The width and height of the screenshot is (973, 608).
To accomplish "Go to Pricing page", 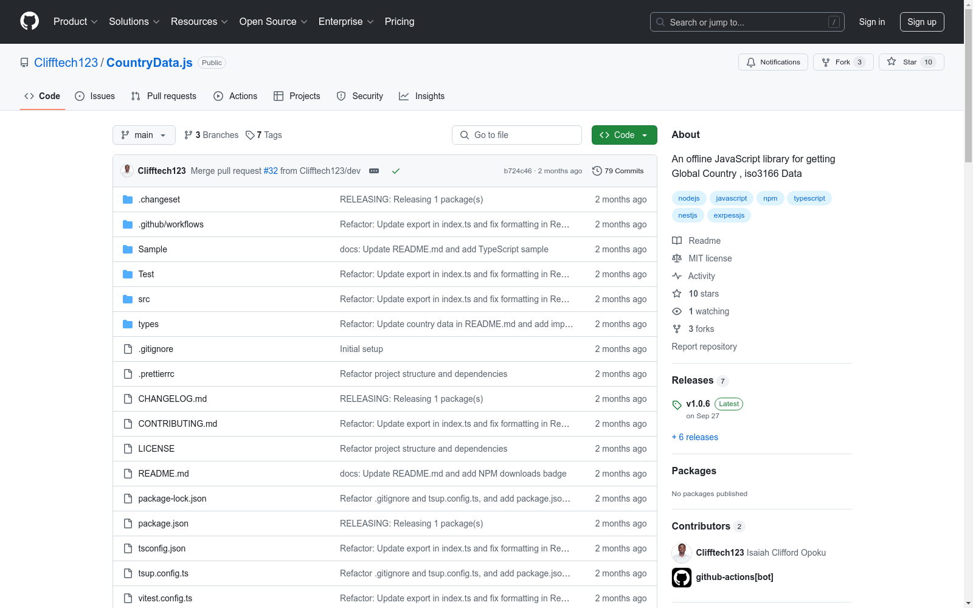I will [400, 21].
